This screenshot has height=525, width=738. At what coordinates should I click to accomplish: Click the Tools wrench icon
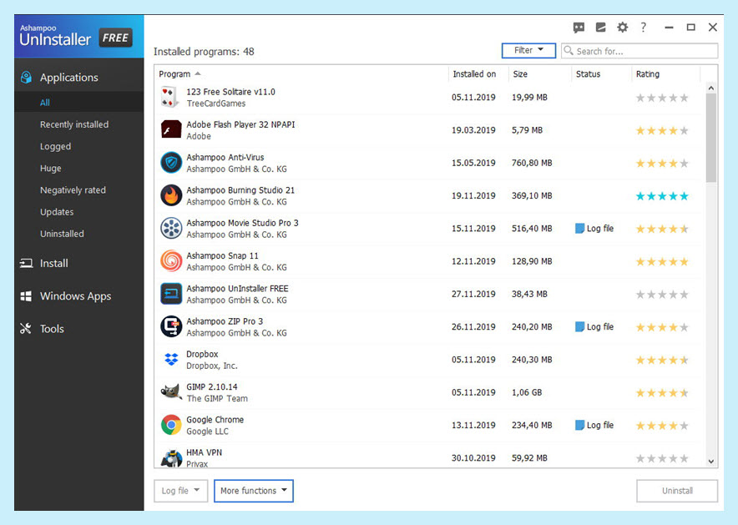click(x=26, y=328)
